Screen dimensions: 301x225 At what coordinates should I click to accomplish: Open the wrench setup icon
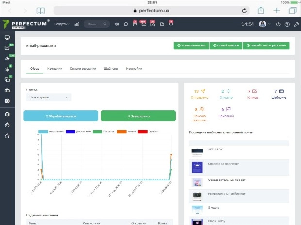297,24
